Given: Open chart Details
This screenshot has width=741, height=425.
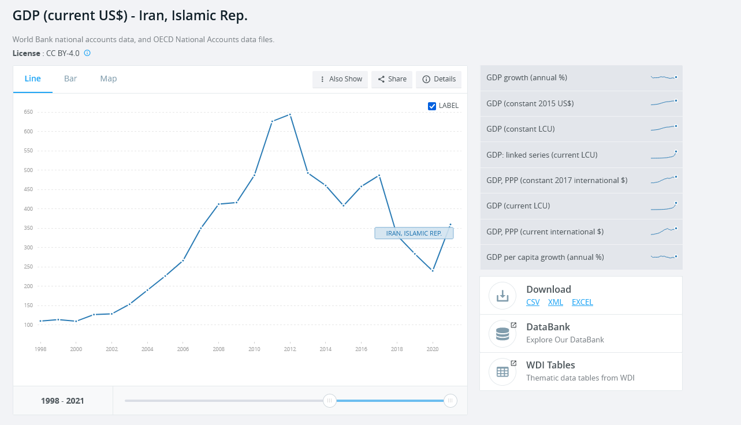Looking at the screenshot, I should [x=438, y=79].
